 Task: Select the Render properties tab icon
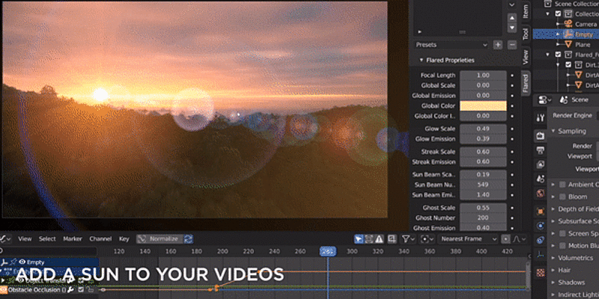pos(540,135)
